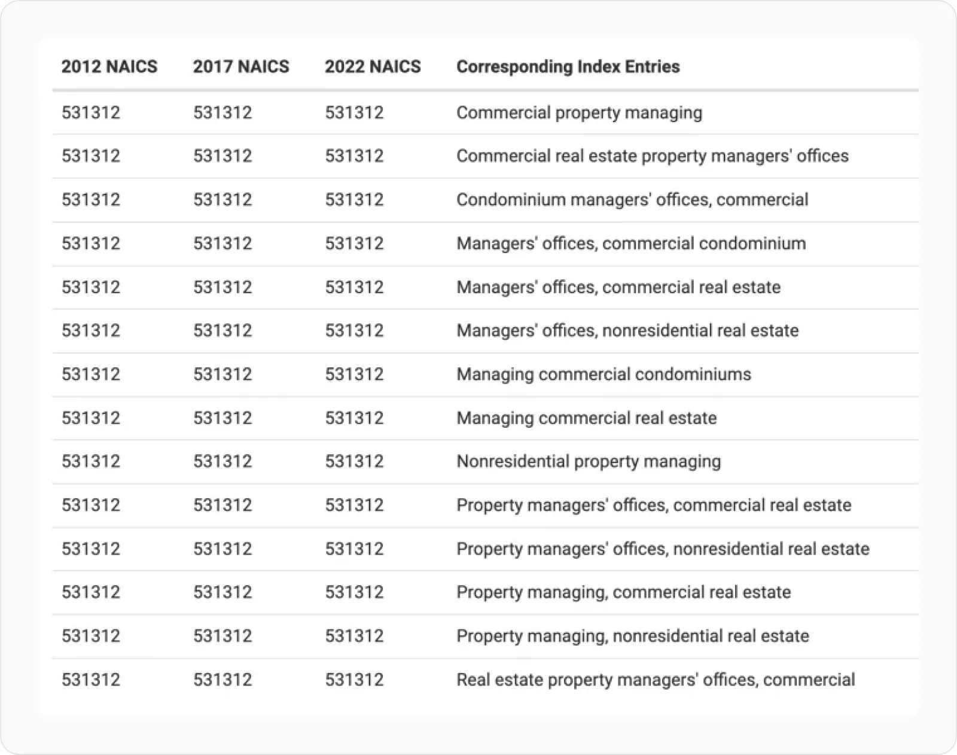Select Property managers' offices, nonresidential real estate
957x755 pixels.
pos(662,549)
